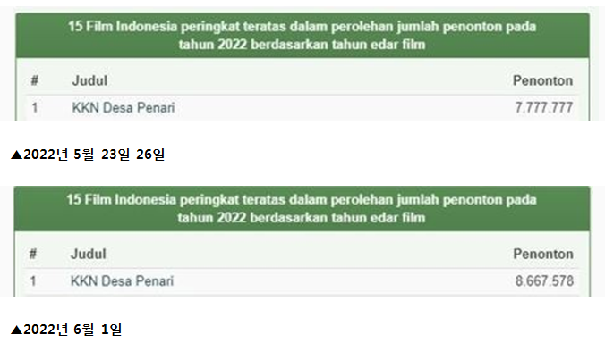Click the 2022년 6월 1일 caption
Screen dimensions: 605x351
tap(72, 330)
